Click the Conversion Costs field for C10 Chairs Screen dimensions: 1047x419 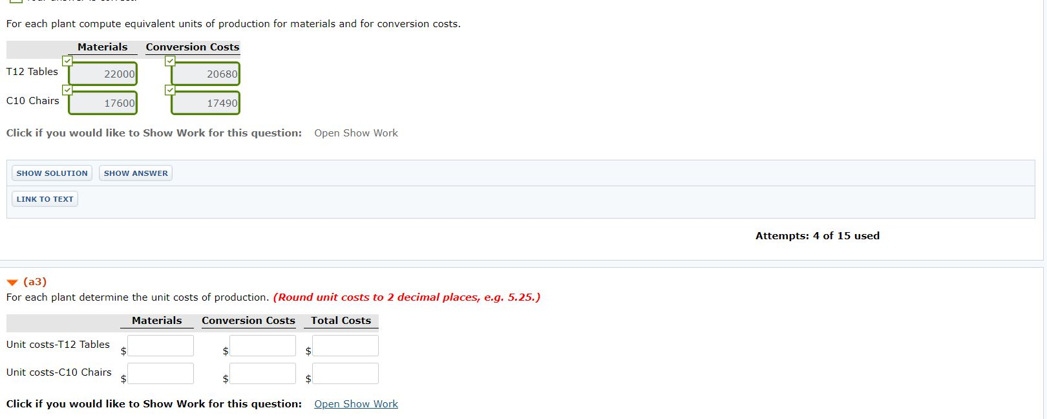[262, 373]
